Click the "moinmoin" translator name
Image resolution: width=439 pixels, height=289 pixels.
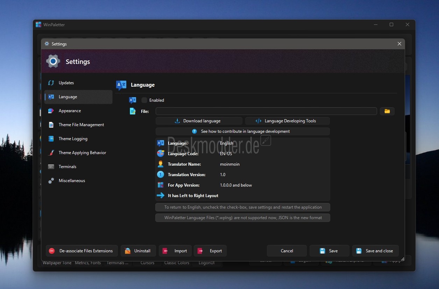[x=230, y=164]
